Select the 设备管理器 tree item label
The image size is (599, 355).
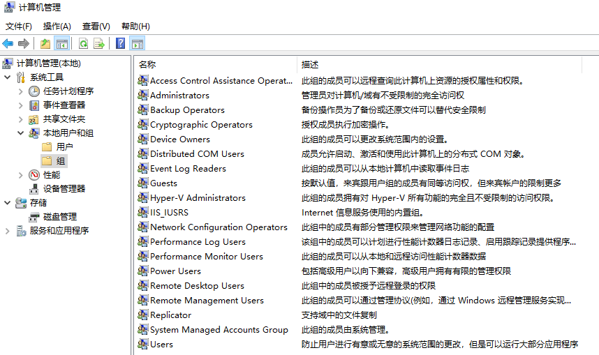pos(64,189)
